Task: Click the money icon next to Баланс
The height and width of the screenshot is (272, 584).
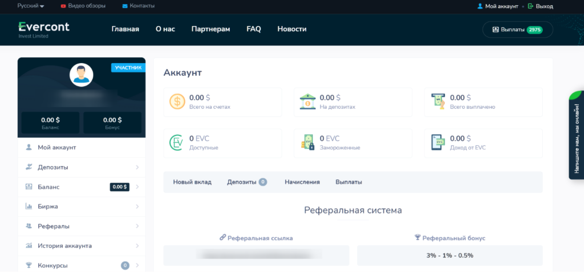Action: pyautogui.click(x=29, y=187)
